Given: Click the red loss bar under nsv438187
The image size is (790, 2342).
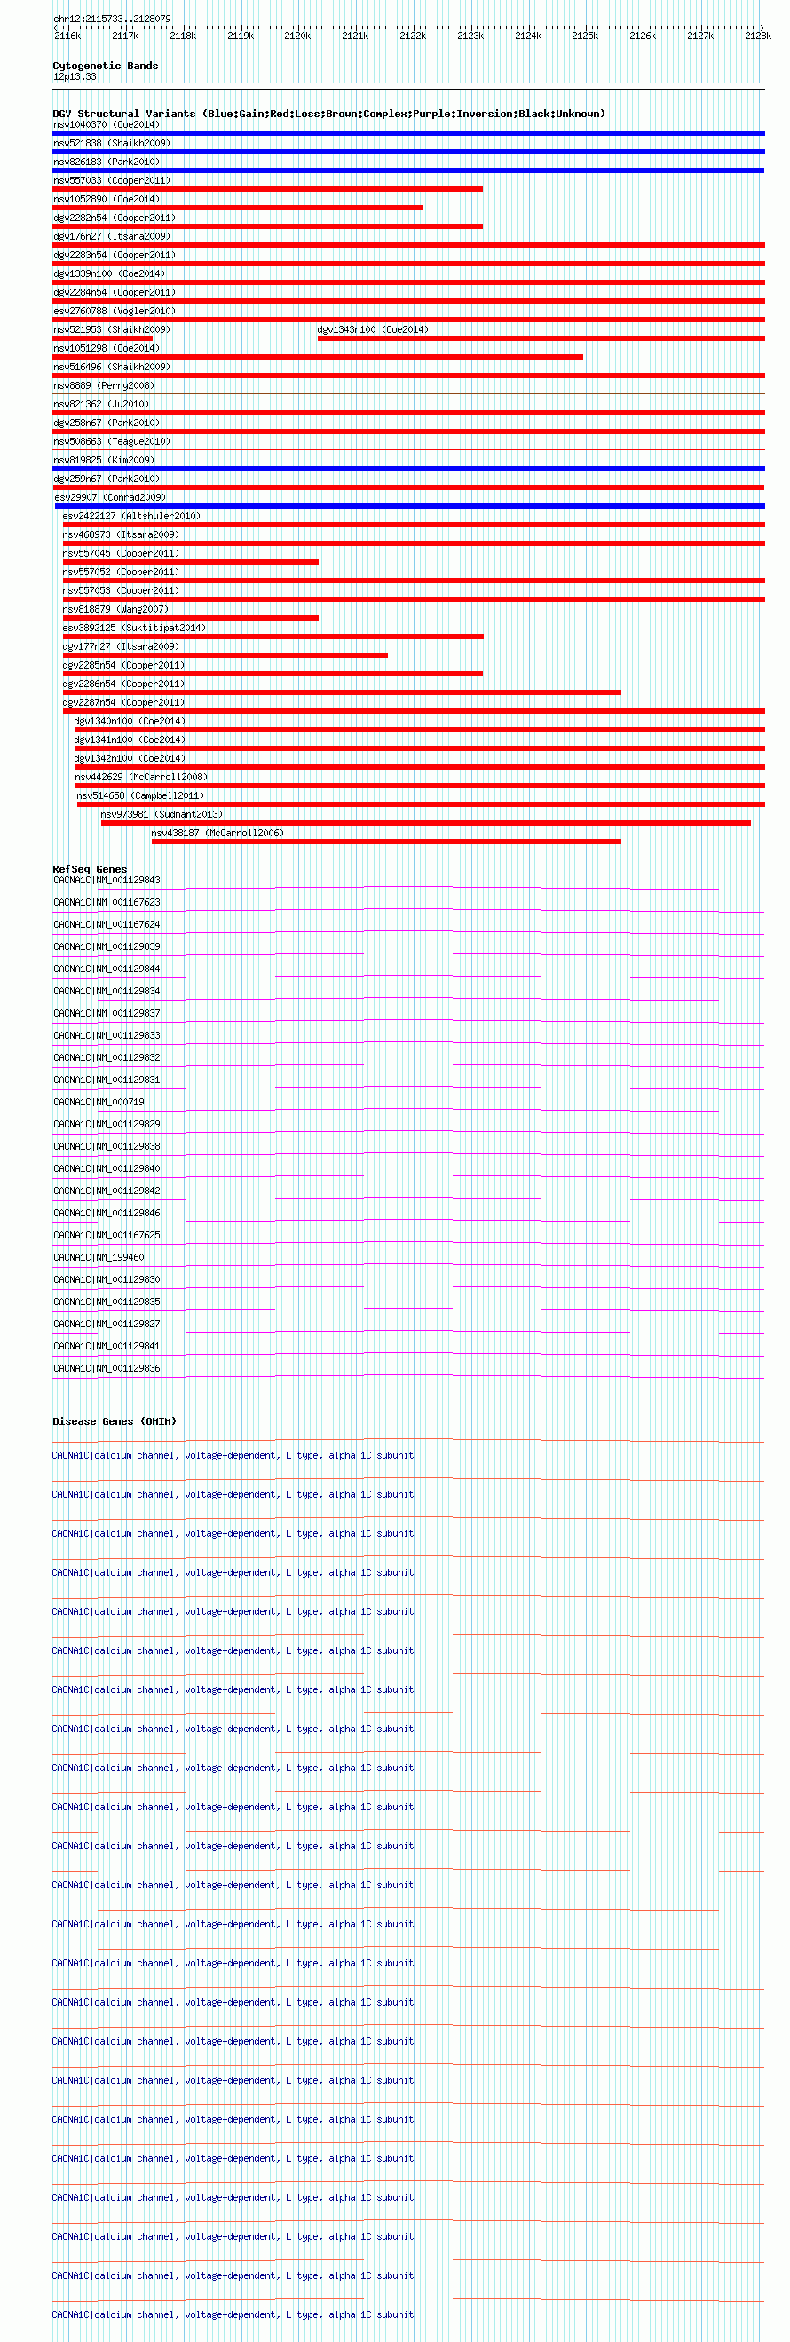Looking at the screenshot, I should coord(386,842).
